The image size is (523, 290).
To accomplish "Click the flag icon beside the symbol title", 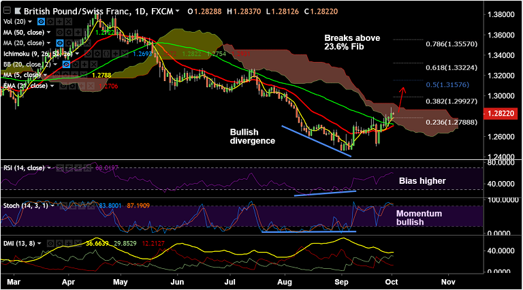I will 17,11.
